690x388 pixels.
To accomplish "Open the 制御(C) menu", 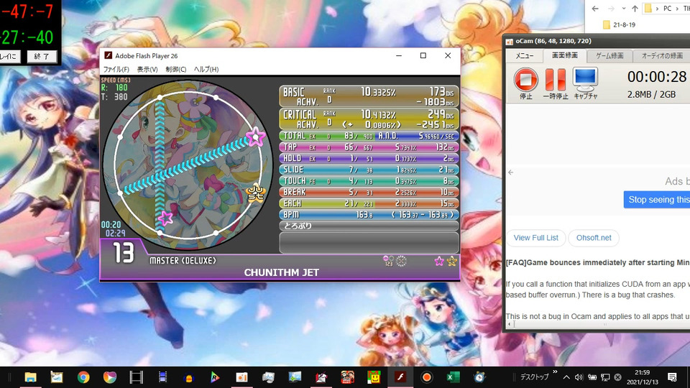I will (175, 69).
